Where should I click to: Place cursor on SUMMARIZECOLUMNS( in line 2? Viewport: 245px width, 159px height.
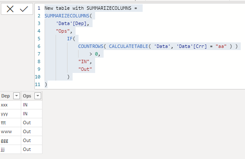68,16
